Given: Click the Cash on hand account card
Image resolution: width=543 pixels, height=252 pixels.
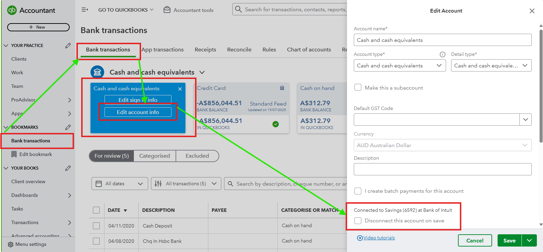Looking at the screenshot, I should click(322, 108).
